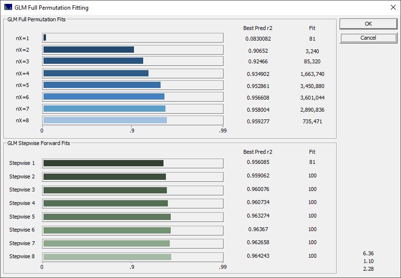Select the Stepwise 2 fit bar

133,177
